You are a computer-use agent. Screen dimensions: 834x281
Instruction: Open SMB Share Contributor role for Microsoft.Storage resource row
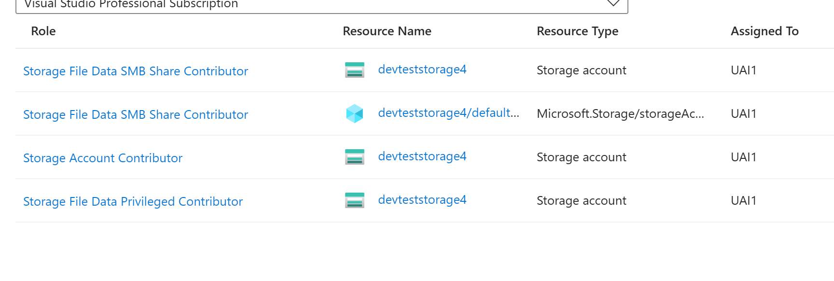(x=136, y=114)
